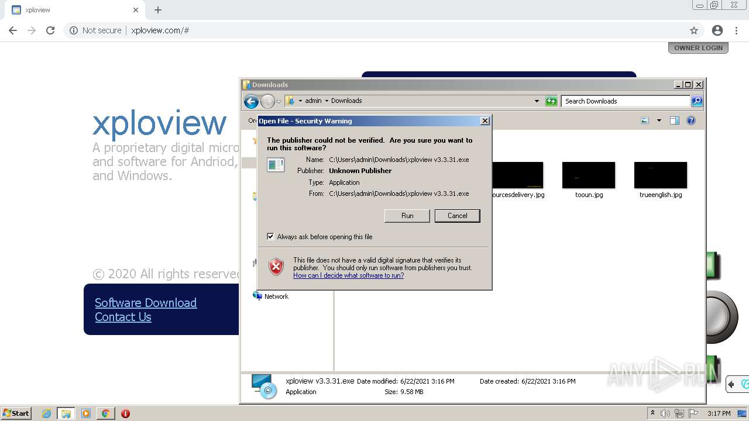Click the Chrome taskbar icon
The height and width of the screenshot is (421, 749).
(x=105, y=413)
